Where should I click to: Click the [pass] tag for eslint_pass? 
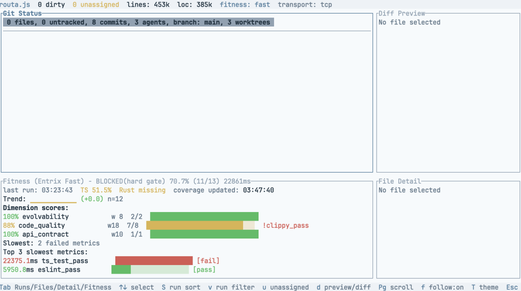click(204, 269)
